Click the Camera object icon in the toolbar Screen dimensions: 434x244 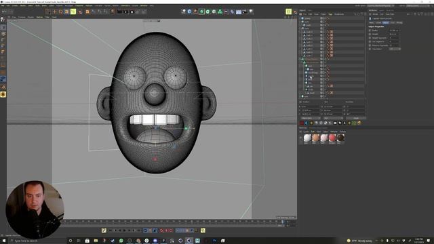244,12
